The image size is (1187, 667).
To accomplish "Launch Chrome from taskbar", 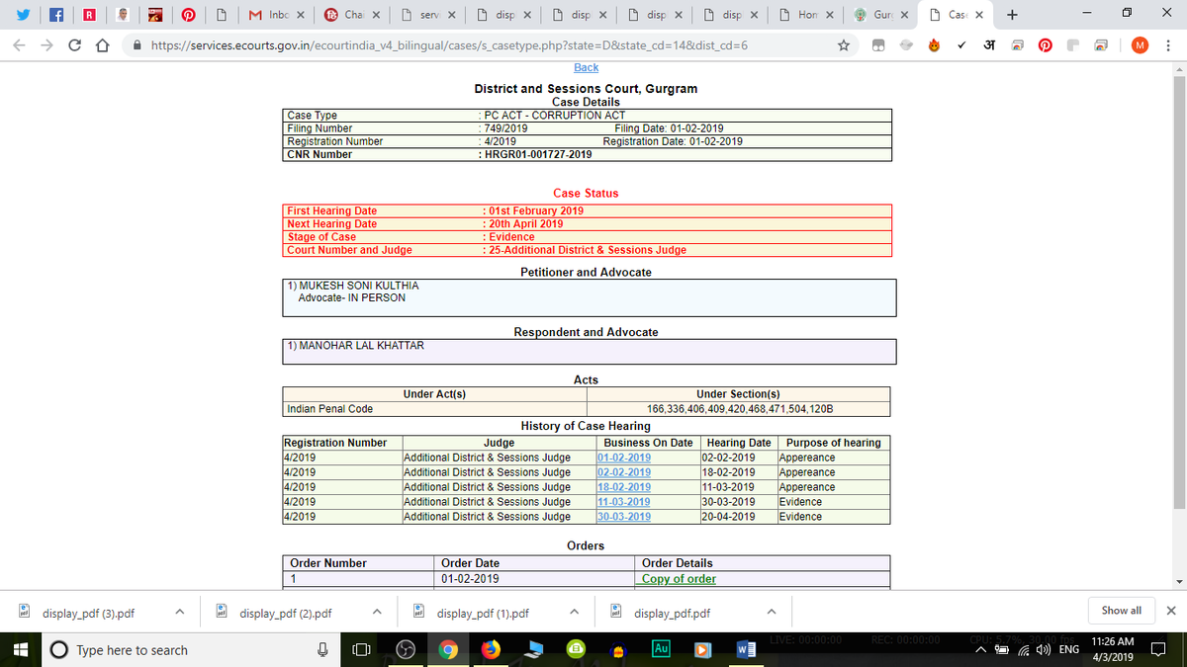I will point(448,650).
